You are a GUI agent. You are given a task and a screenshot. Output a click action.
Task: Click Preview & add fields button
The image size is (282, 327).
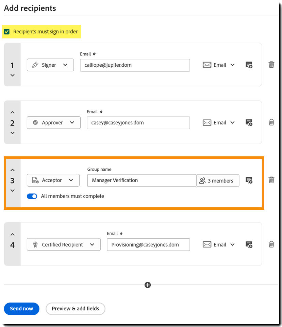(x=76, y=309)
